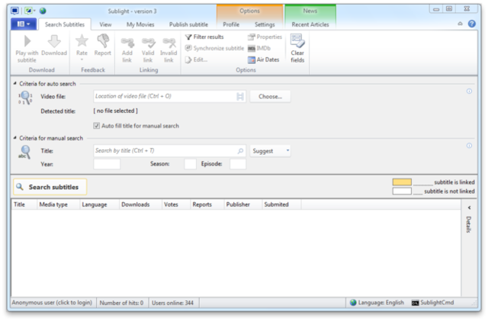Click the Search subtitles button

pyautogui.click(x=50, y=187)
